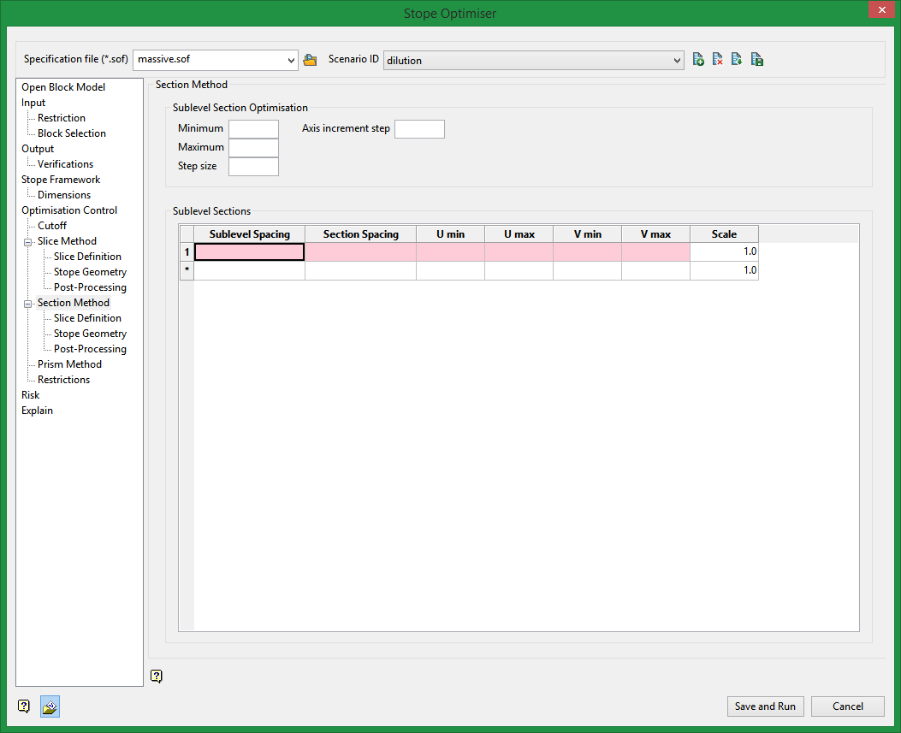This screenshot has width=901, height=733.
Task: Collapse the Slice Method tree node
Action: pyautogui.click(x=29, y=241)
